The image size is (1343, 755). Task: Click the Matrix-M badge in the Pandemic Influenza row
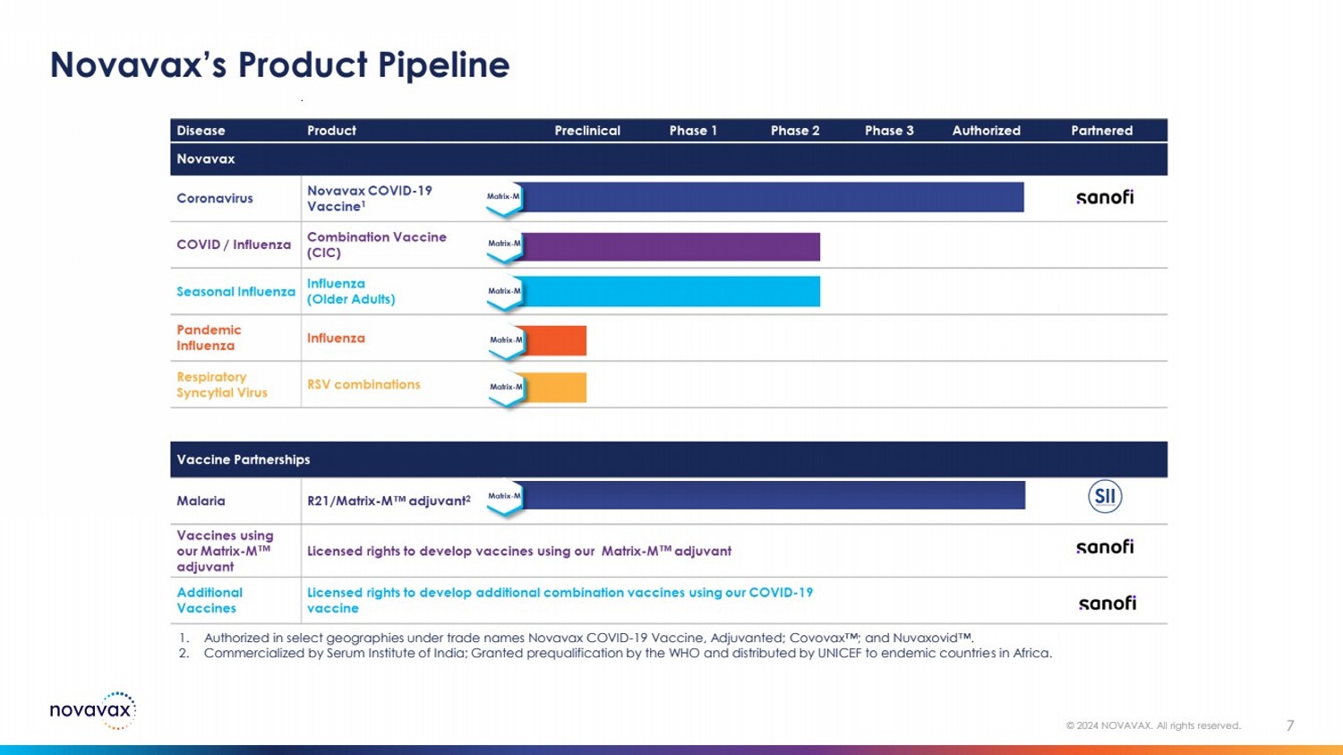[x=507, y=341]
